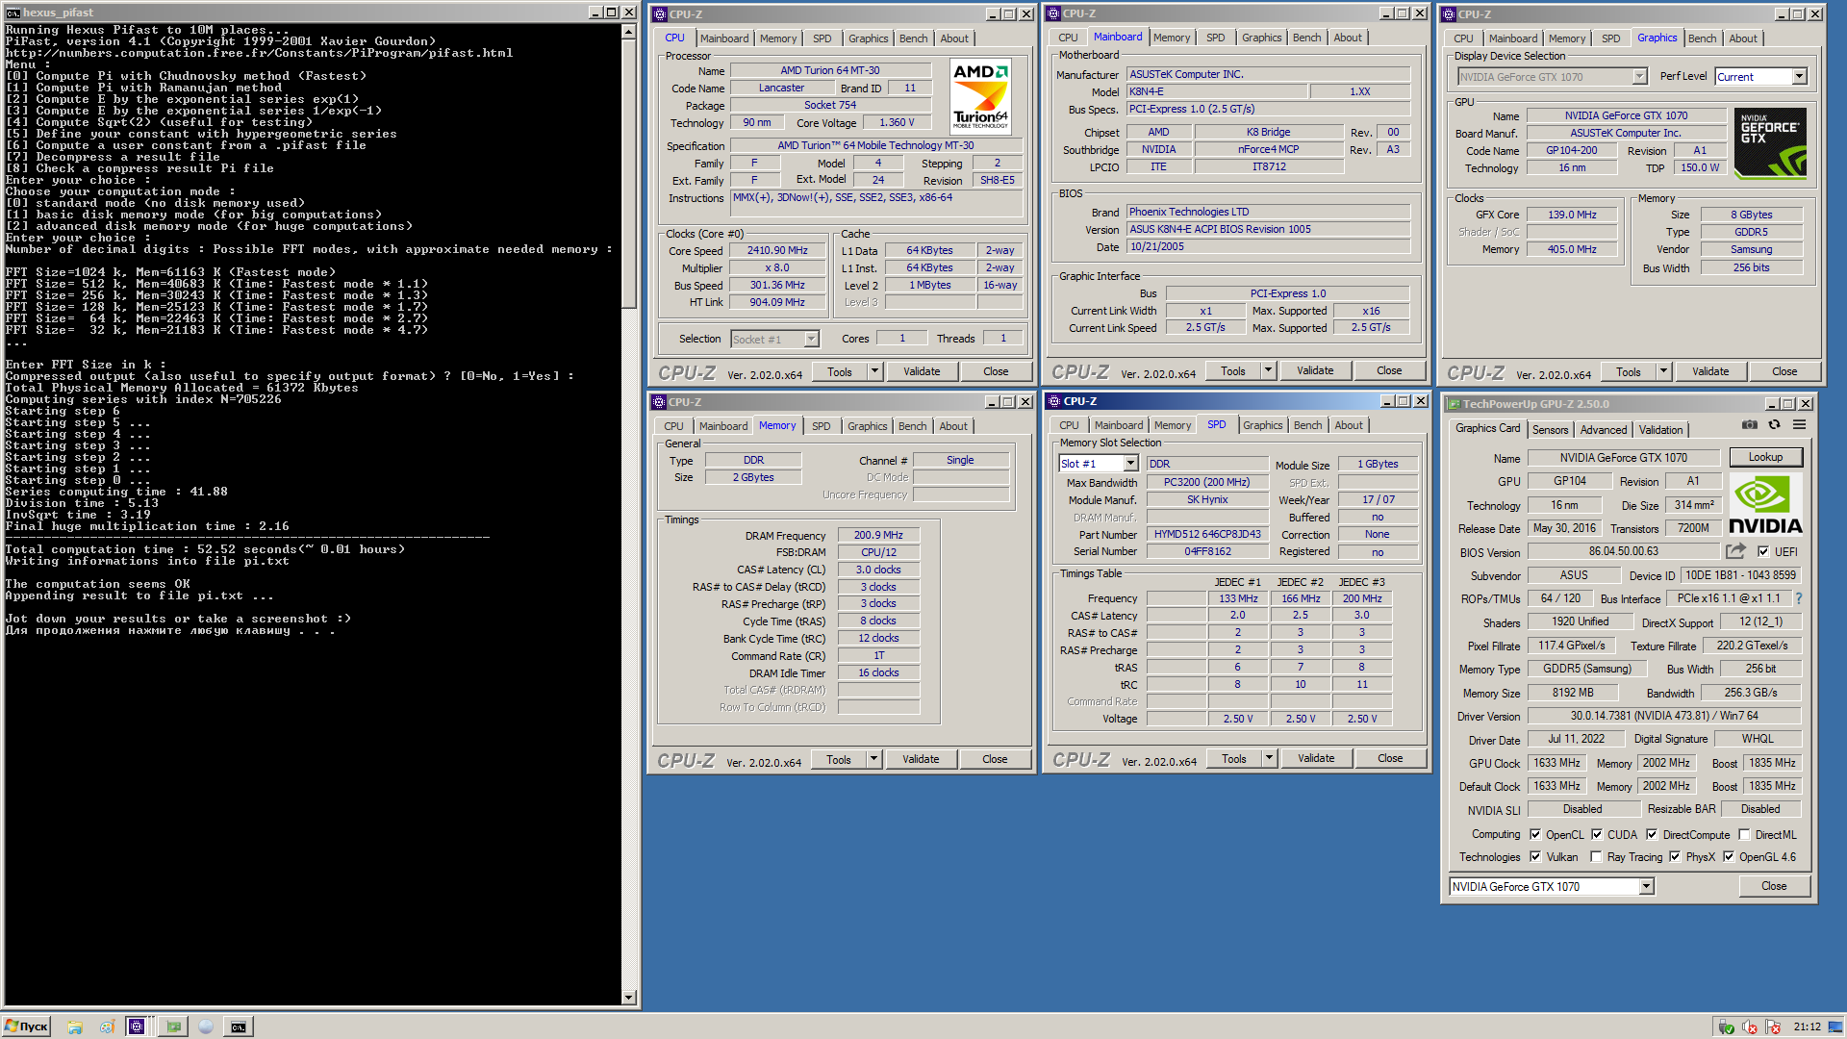
Task: Toggle the Ray Tracing checkbox
Action: click(1596, 857)
